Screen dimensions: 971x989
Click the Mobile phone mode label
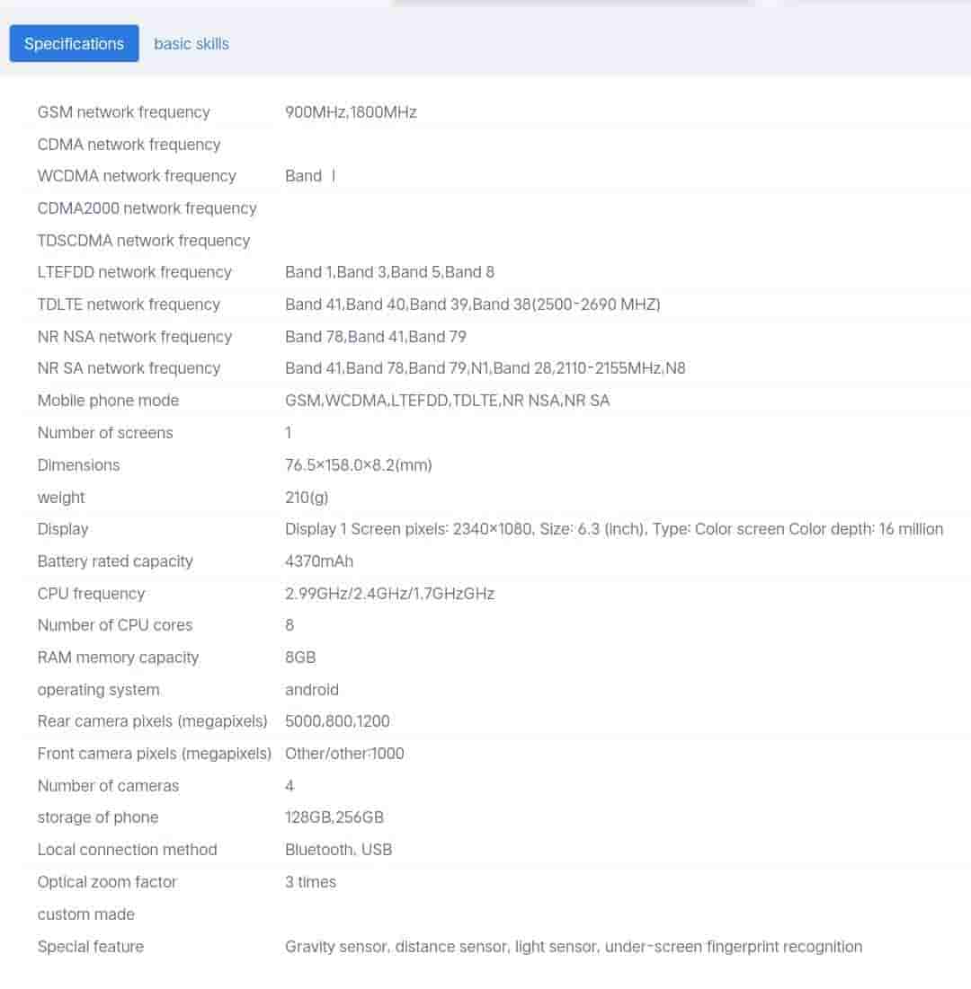(108, 401)
